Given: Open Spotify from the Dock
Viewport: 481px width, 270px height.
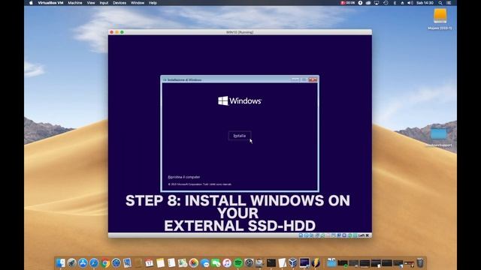Looking at the screenshot, I should (x=237, y=263).
